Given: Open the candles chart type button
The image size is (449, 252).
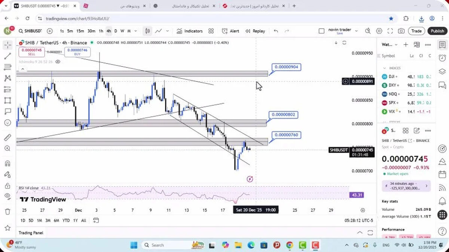Looking at the screenshot, I should click(148, 31).
